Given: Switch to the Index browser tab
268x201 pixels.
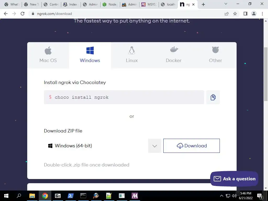Looking at the screenshot, I should (x=71, y=4).
